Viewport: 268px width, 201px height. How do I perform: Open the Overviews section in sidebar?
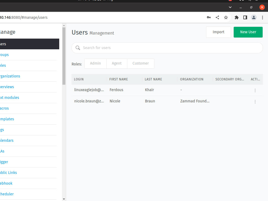(28, 87)
